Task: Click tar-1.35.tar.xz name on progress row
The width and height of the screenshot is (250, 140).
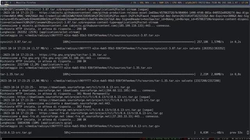Action: click(12, 74)
